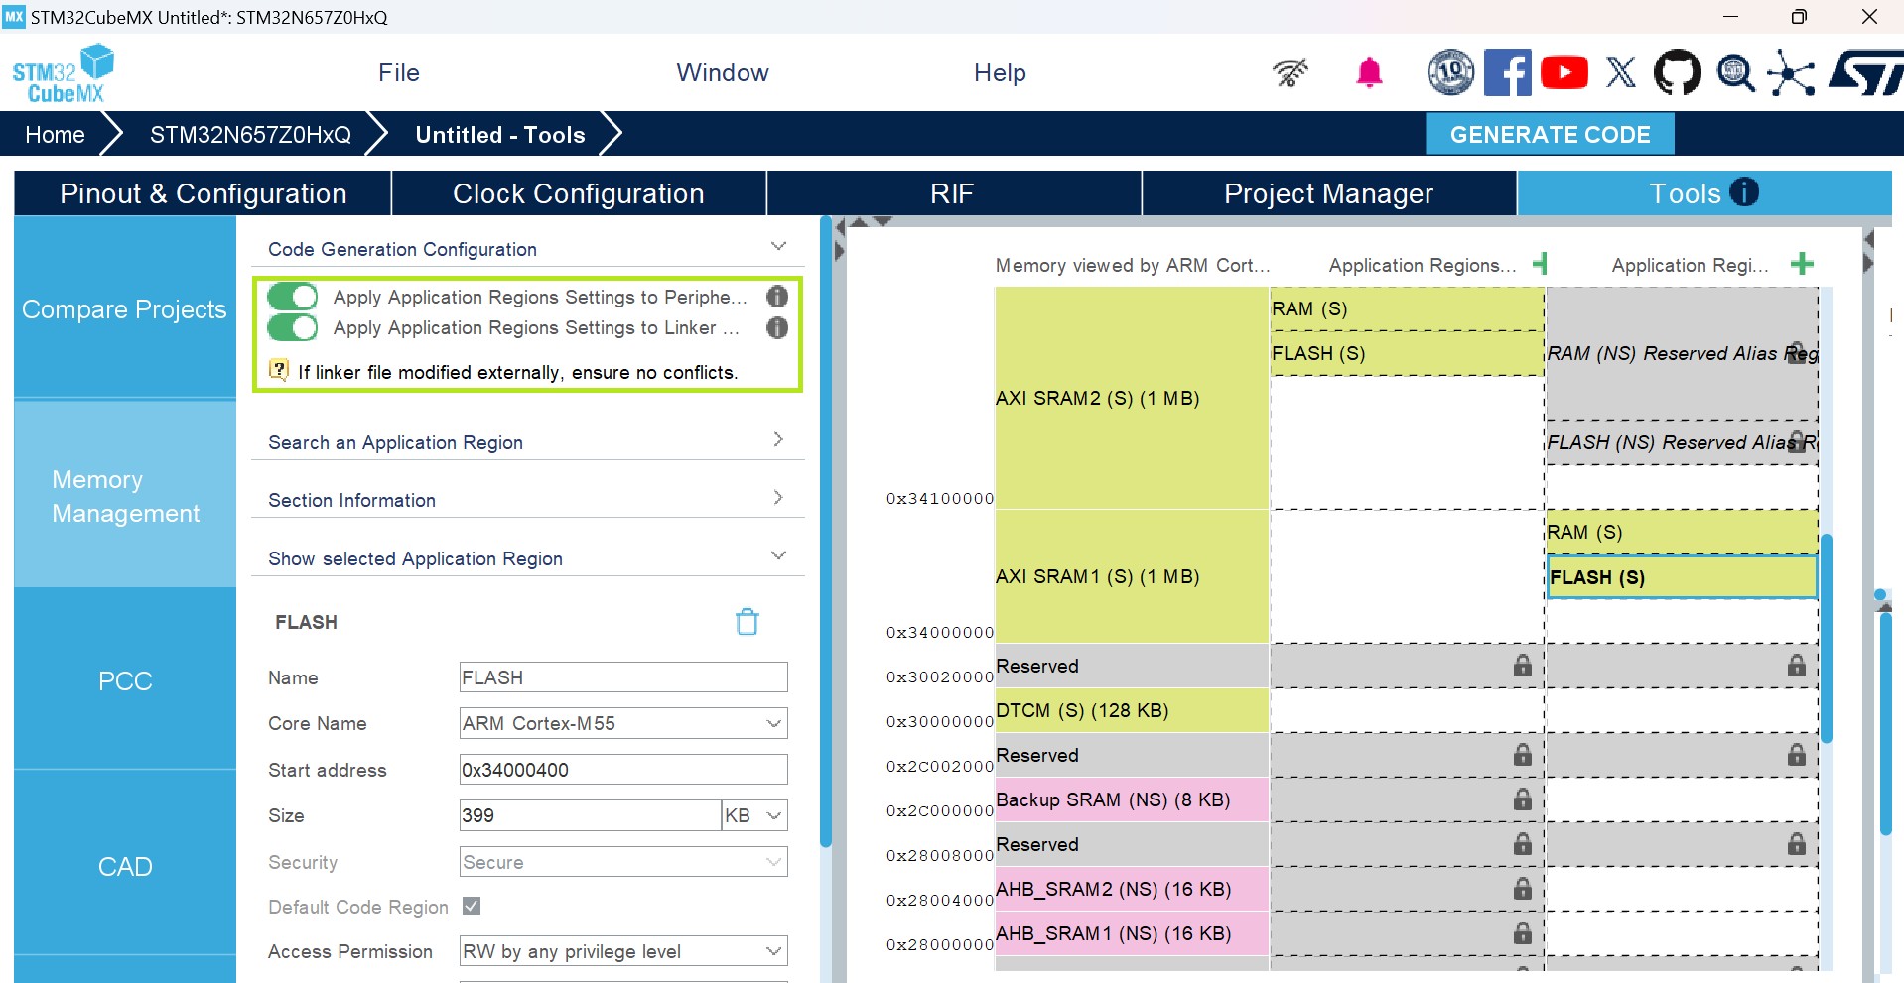
Task: Click the magnifier globe search icon
Action: point(1735,72)
